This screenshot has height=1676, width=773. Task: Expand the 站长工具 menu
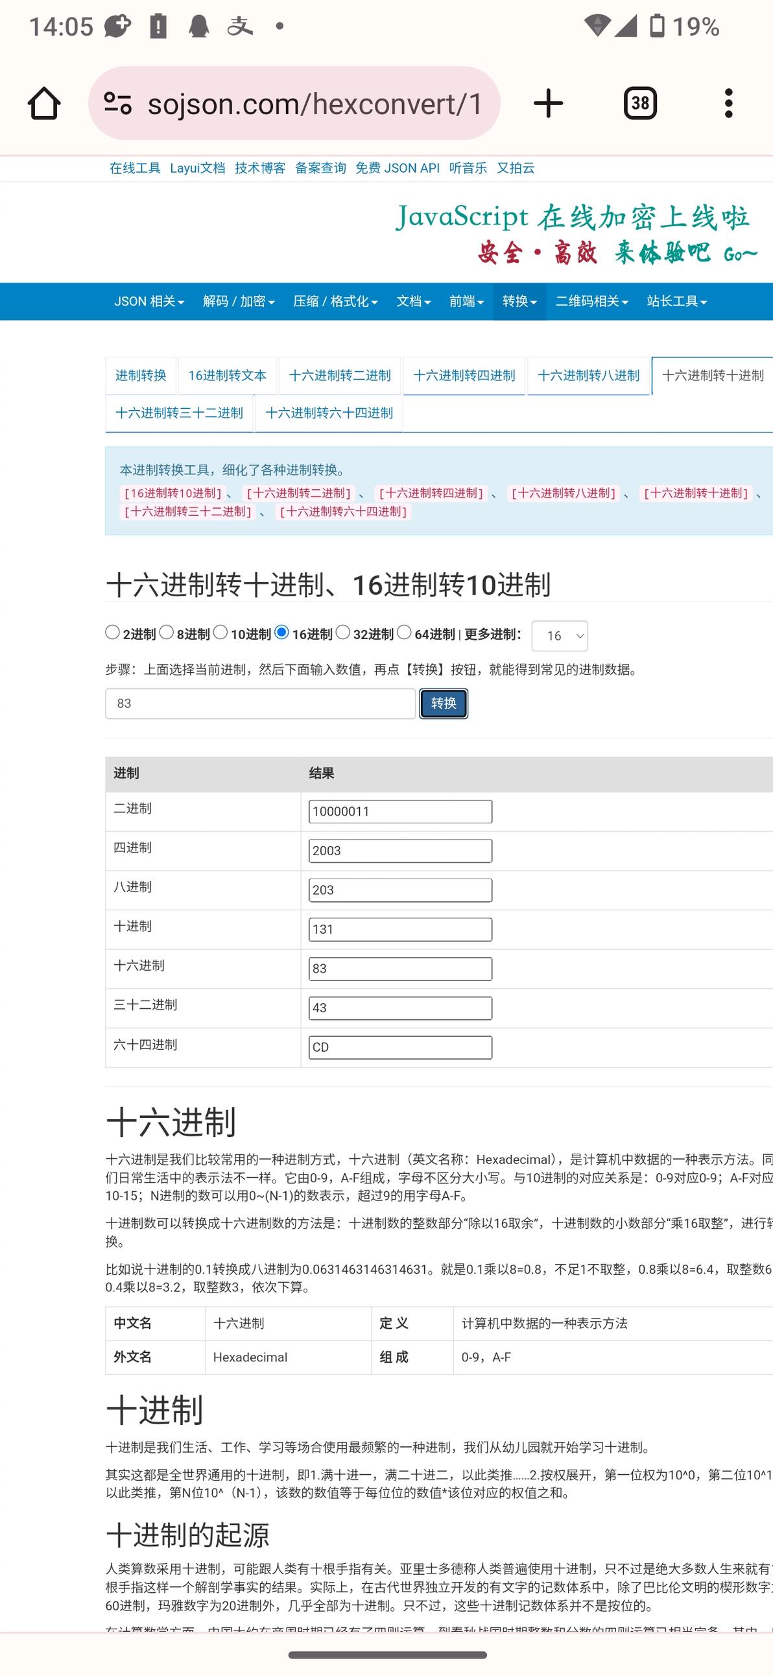677,301
